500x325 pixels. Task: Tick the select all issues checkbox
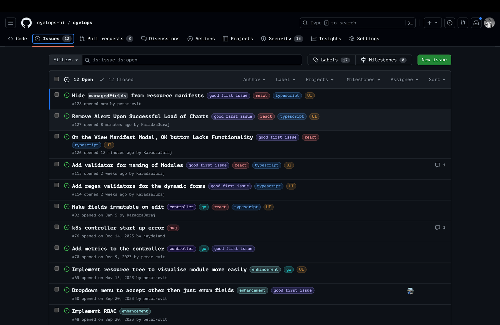(x=57, y=79)
